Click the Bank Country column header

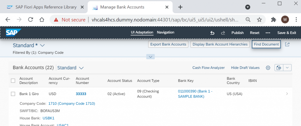pos(233,81)
